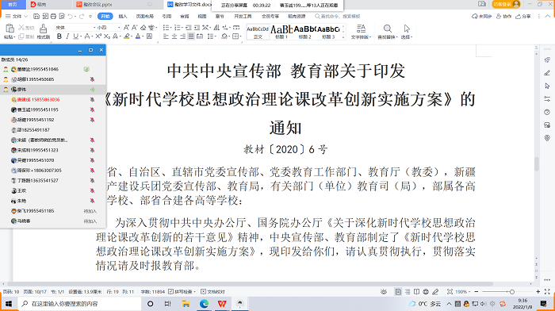Click the Undo arrow icon
Image resolution: width=555 pixels, height=311 pixels.
[x=70, y=17]
